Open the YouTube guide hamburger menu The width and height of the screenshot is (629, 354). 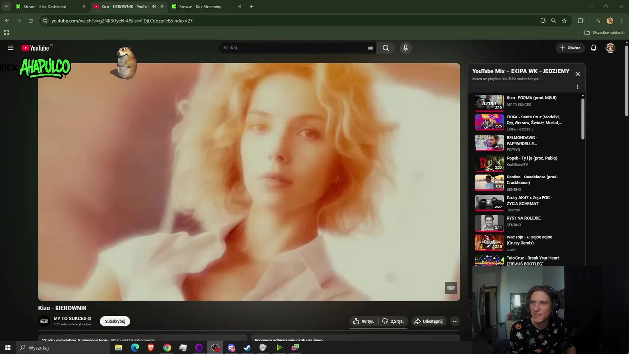[x=10, y=48]
